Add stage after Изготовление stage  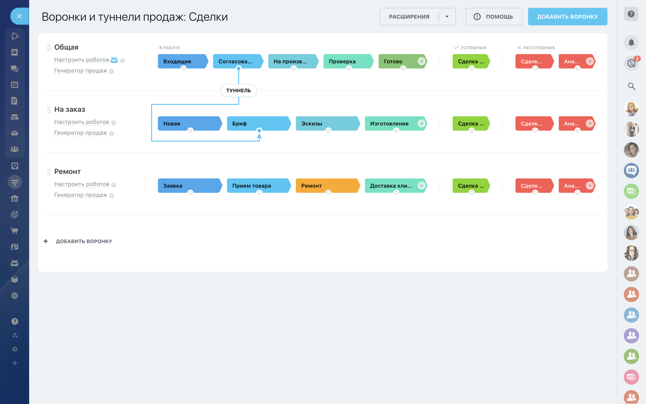[421, 123]
